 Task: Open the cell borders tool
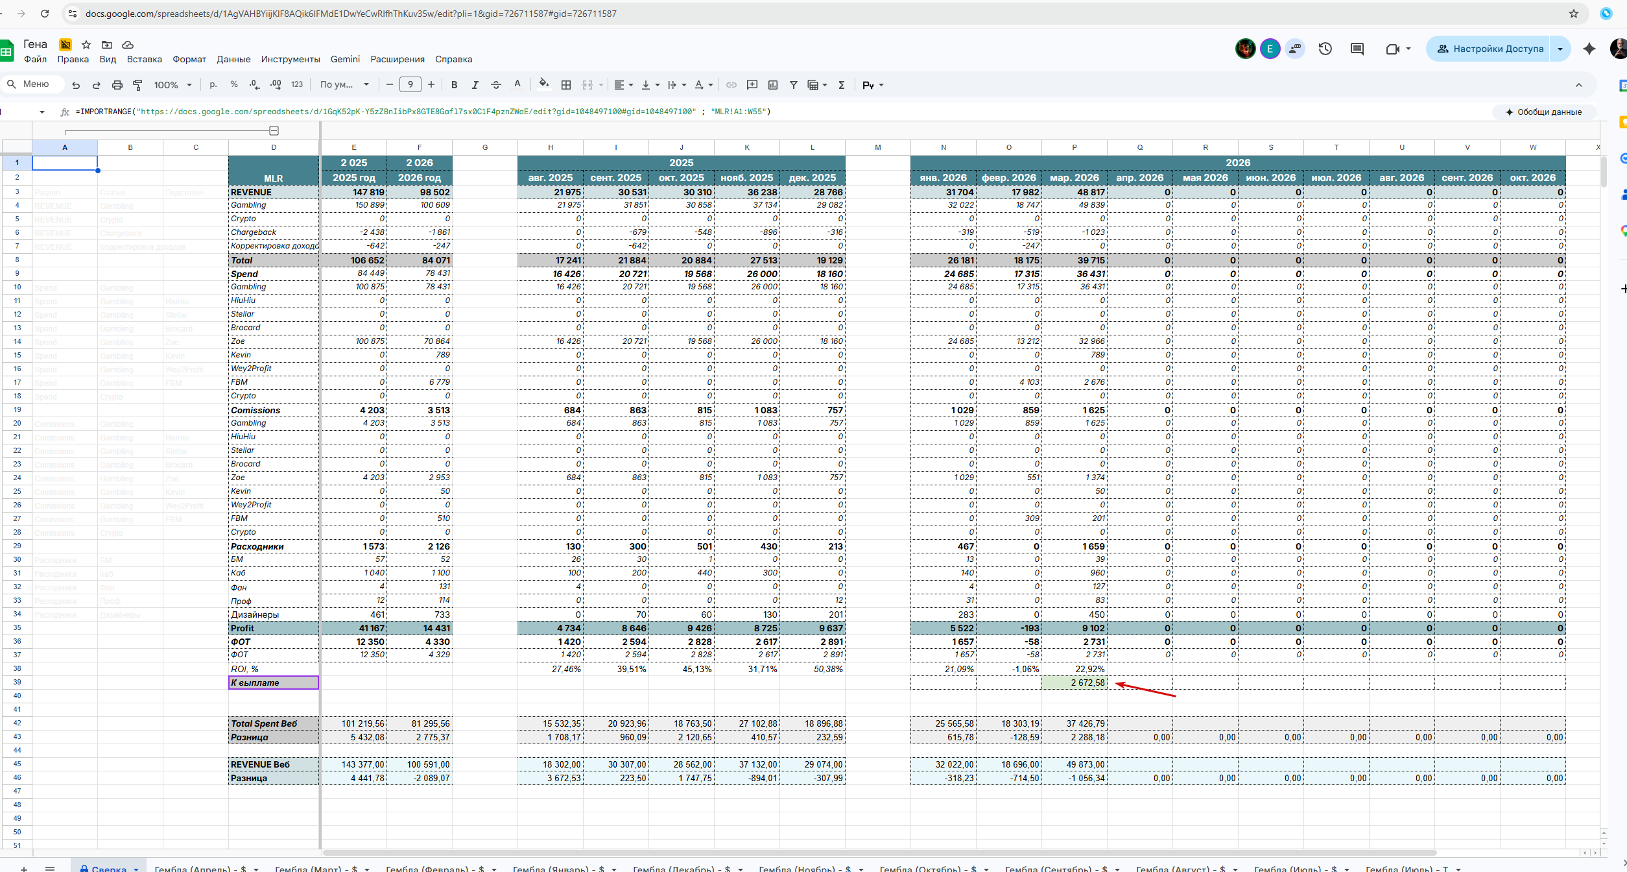(566, 85)
